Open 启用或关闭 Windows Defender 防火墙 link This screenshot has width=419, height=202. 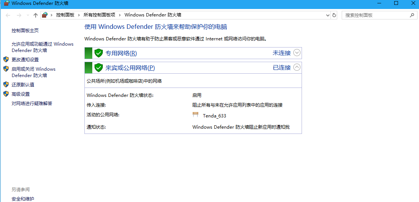coord(33,72)
